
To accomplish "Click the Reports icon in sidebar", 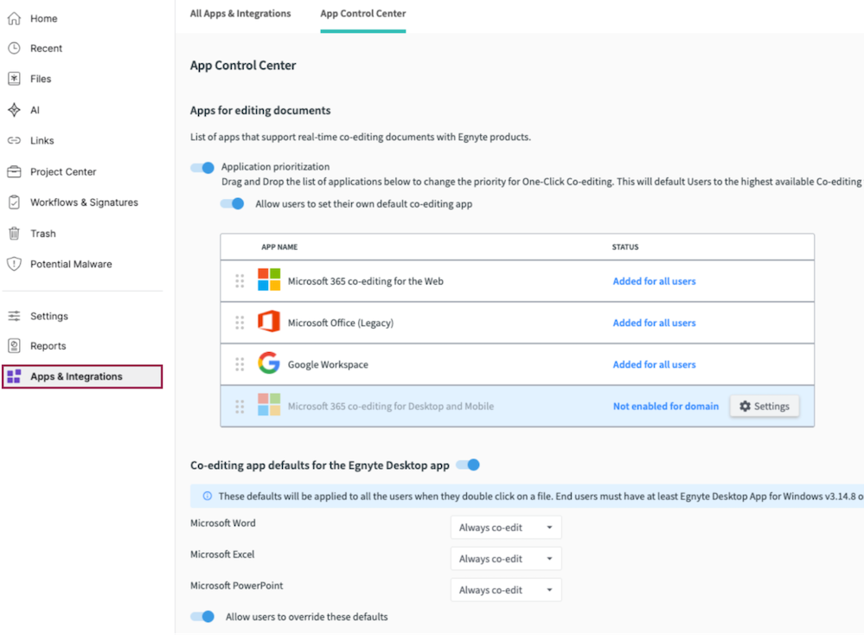I will (15, 345).
